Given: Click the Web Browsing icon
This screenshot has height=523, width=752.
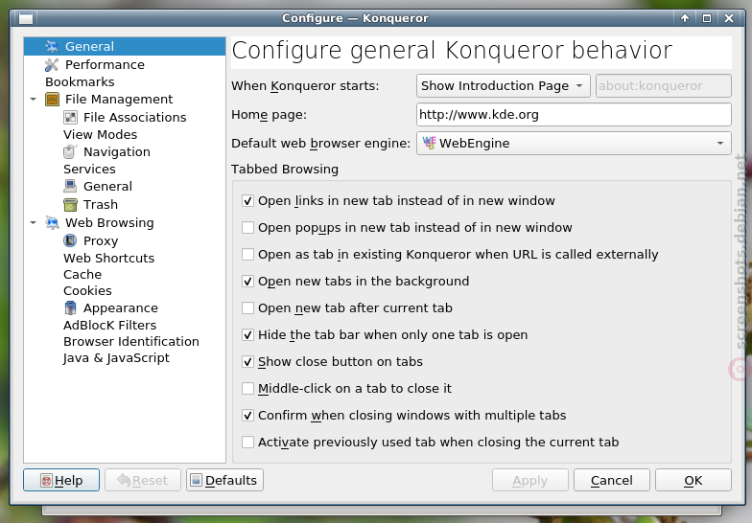Looking at the screenshot, I should point(52,222).
